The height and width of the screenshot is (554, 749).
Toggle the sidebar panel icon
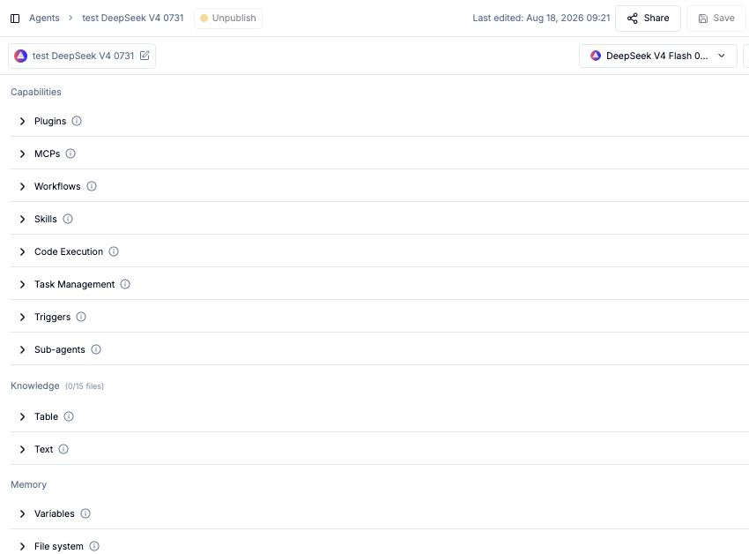click(15, 19)
